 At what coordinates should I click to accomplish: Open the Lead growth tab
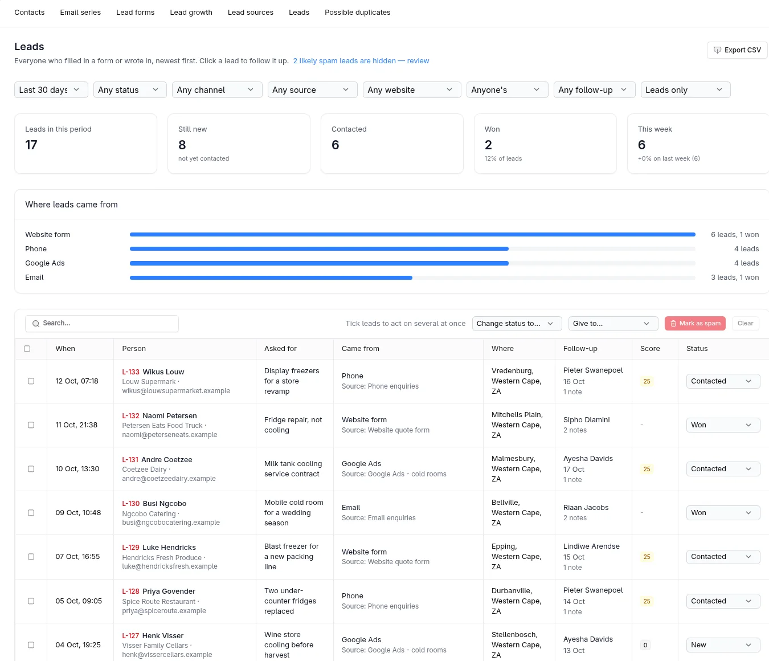pyautogui.click(x=191, y=13)
